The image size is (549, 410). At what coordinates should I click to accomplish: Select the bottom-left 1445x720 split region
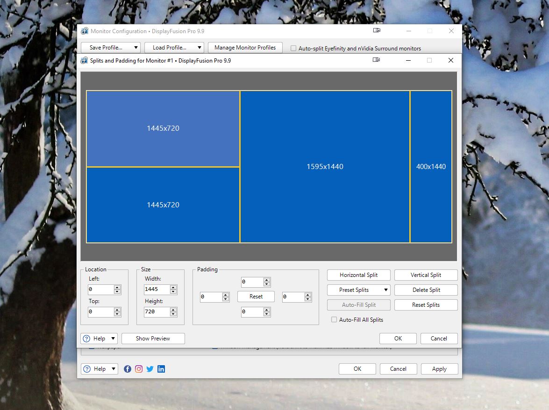(163, 205)
